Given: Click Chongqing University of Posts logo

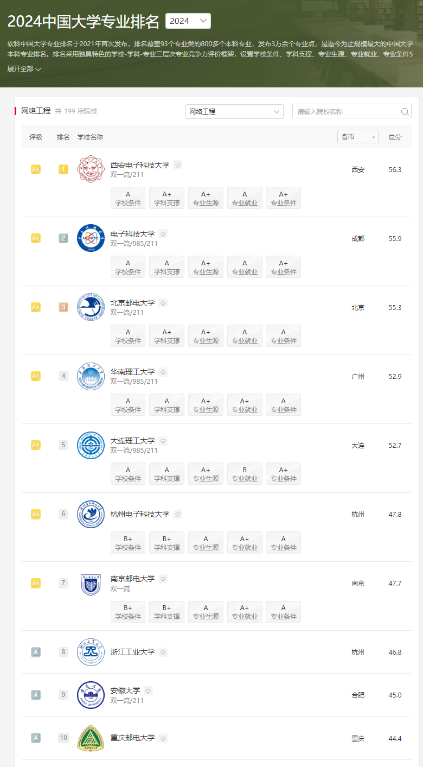Looking at the screenshot, I should pyautogui.click(x=91, y=738).
